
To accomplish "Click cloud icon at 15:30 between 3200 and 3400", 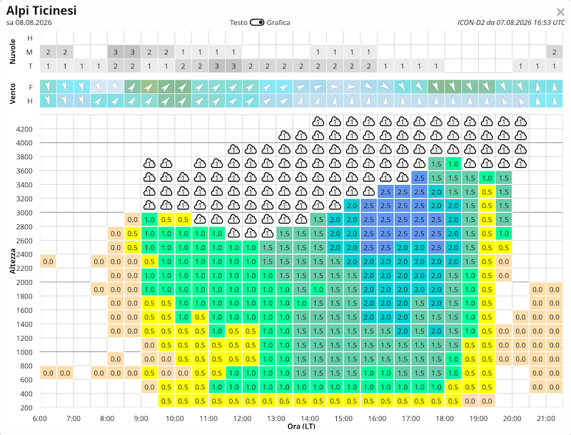I will click(369, 191).
